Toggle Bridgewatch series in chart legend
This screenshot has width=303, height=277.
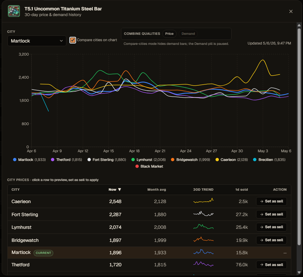coord(190,160)
